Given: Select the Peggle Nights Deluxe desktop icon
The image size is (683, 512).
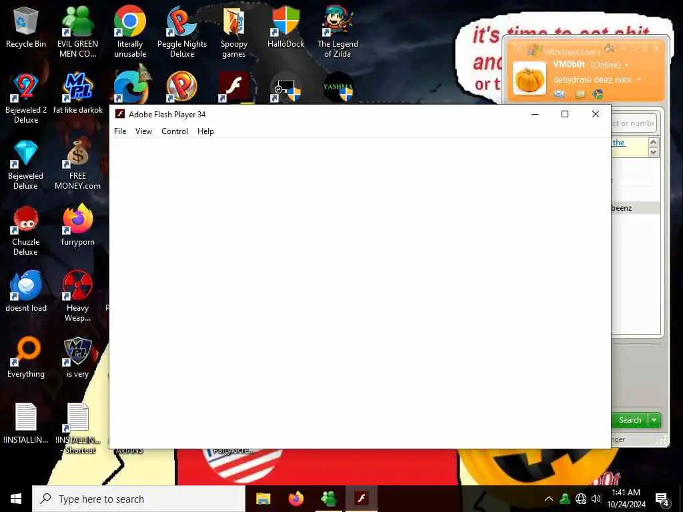Looking at the screenshot, I should pyautogui.click(x=181, y=31).
